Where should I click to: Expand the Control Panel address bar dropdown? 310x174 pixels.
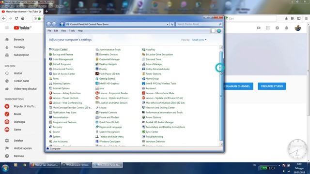pos(168,24)
